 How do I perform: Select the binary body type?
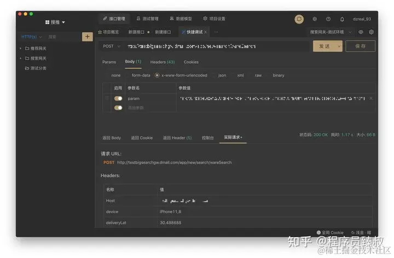(279, 75)
